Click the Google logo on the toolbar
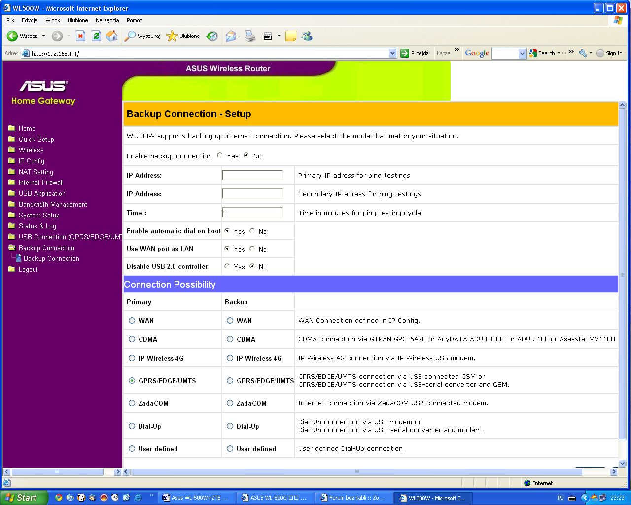 pos(477,53)
